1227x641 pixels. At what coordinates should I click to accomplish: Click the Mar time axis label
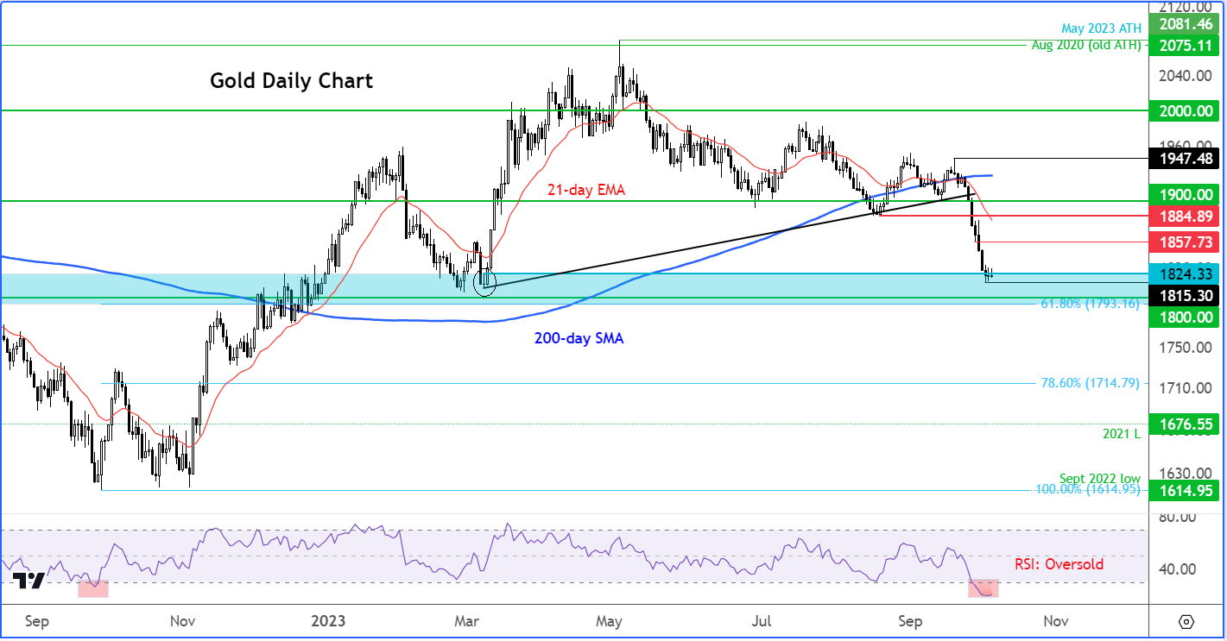click(466, 621)
